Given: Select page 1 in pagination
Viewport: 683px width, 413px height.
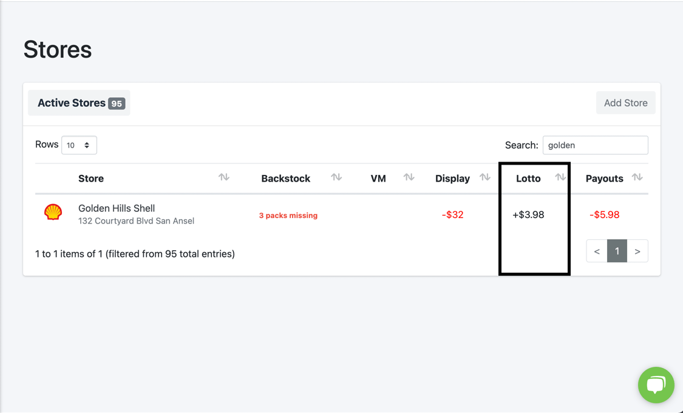Looking at the screenshot, I should coord(617,251).
